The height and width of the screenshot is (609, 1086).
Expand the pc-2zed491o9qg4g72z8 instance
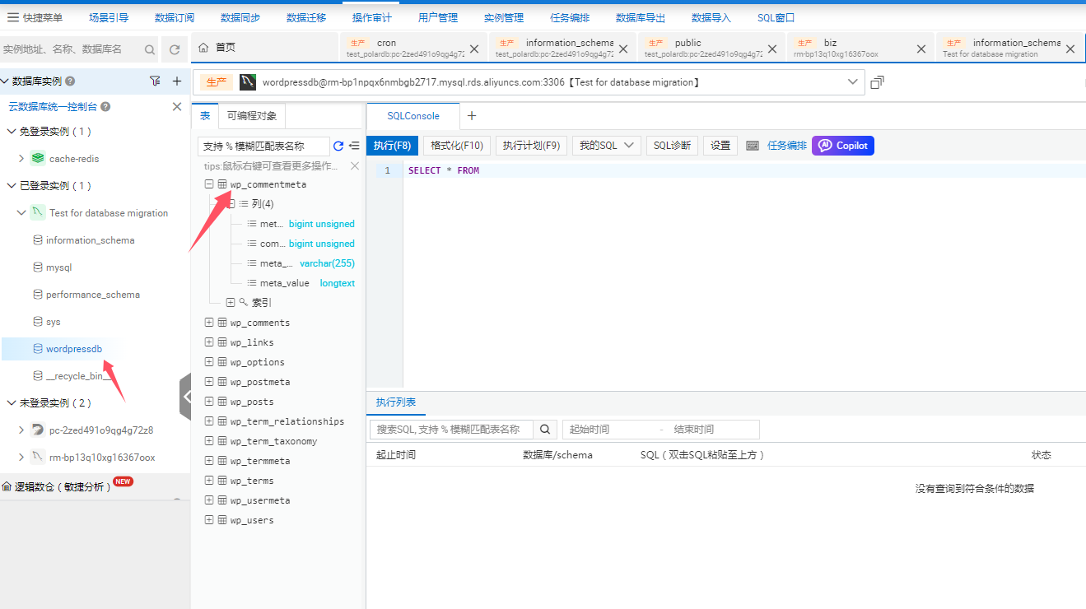[21, 430]
